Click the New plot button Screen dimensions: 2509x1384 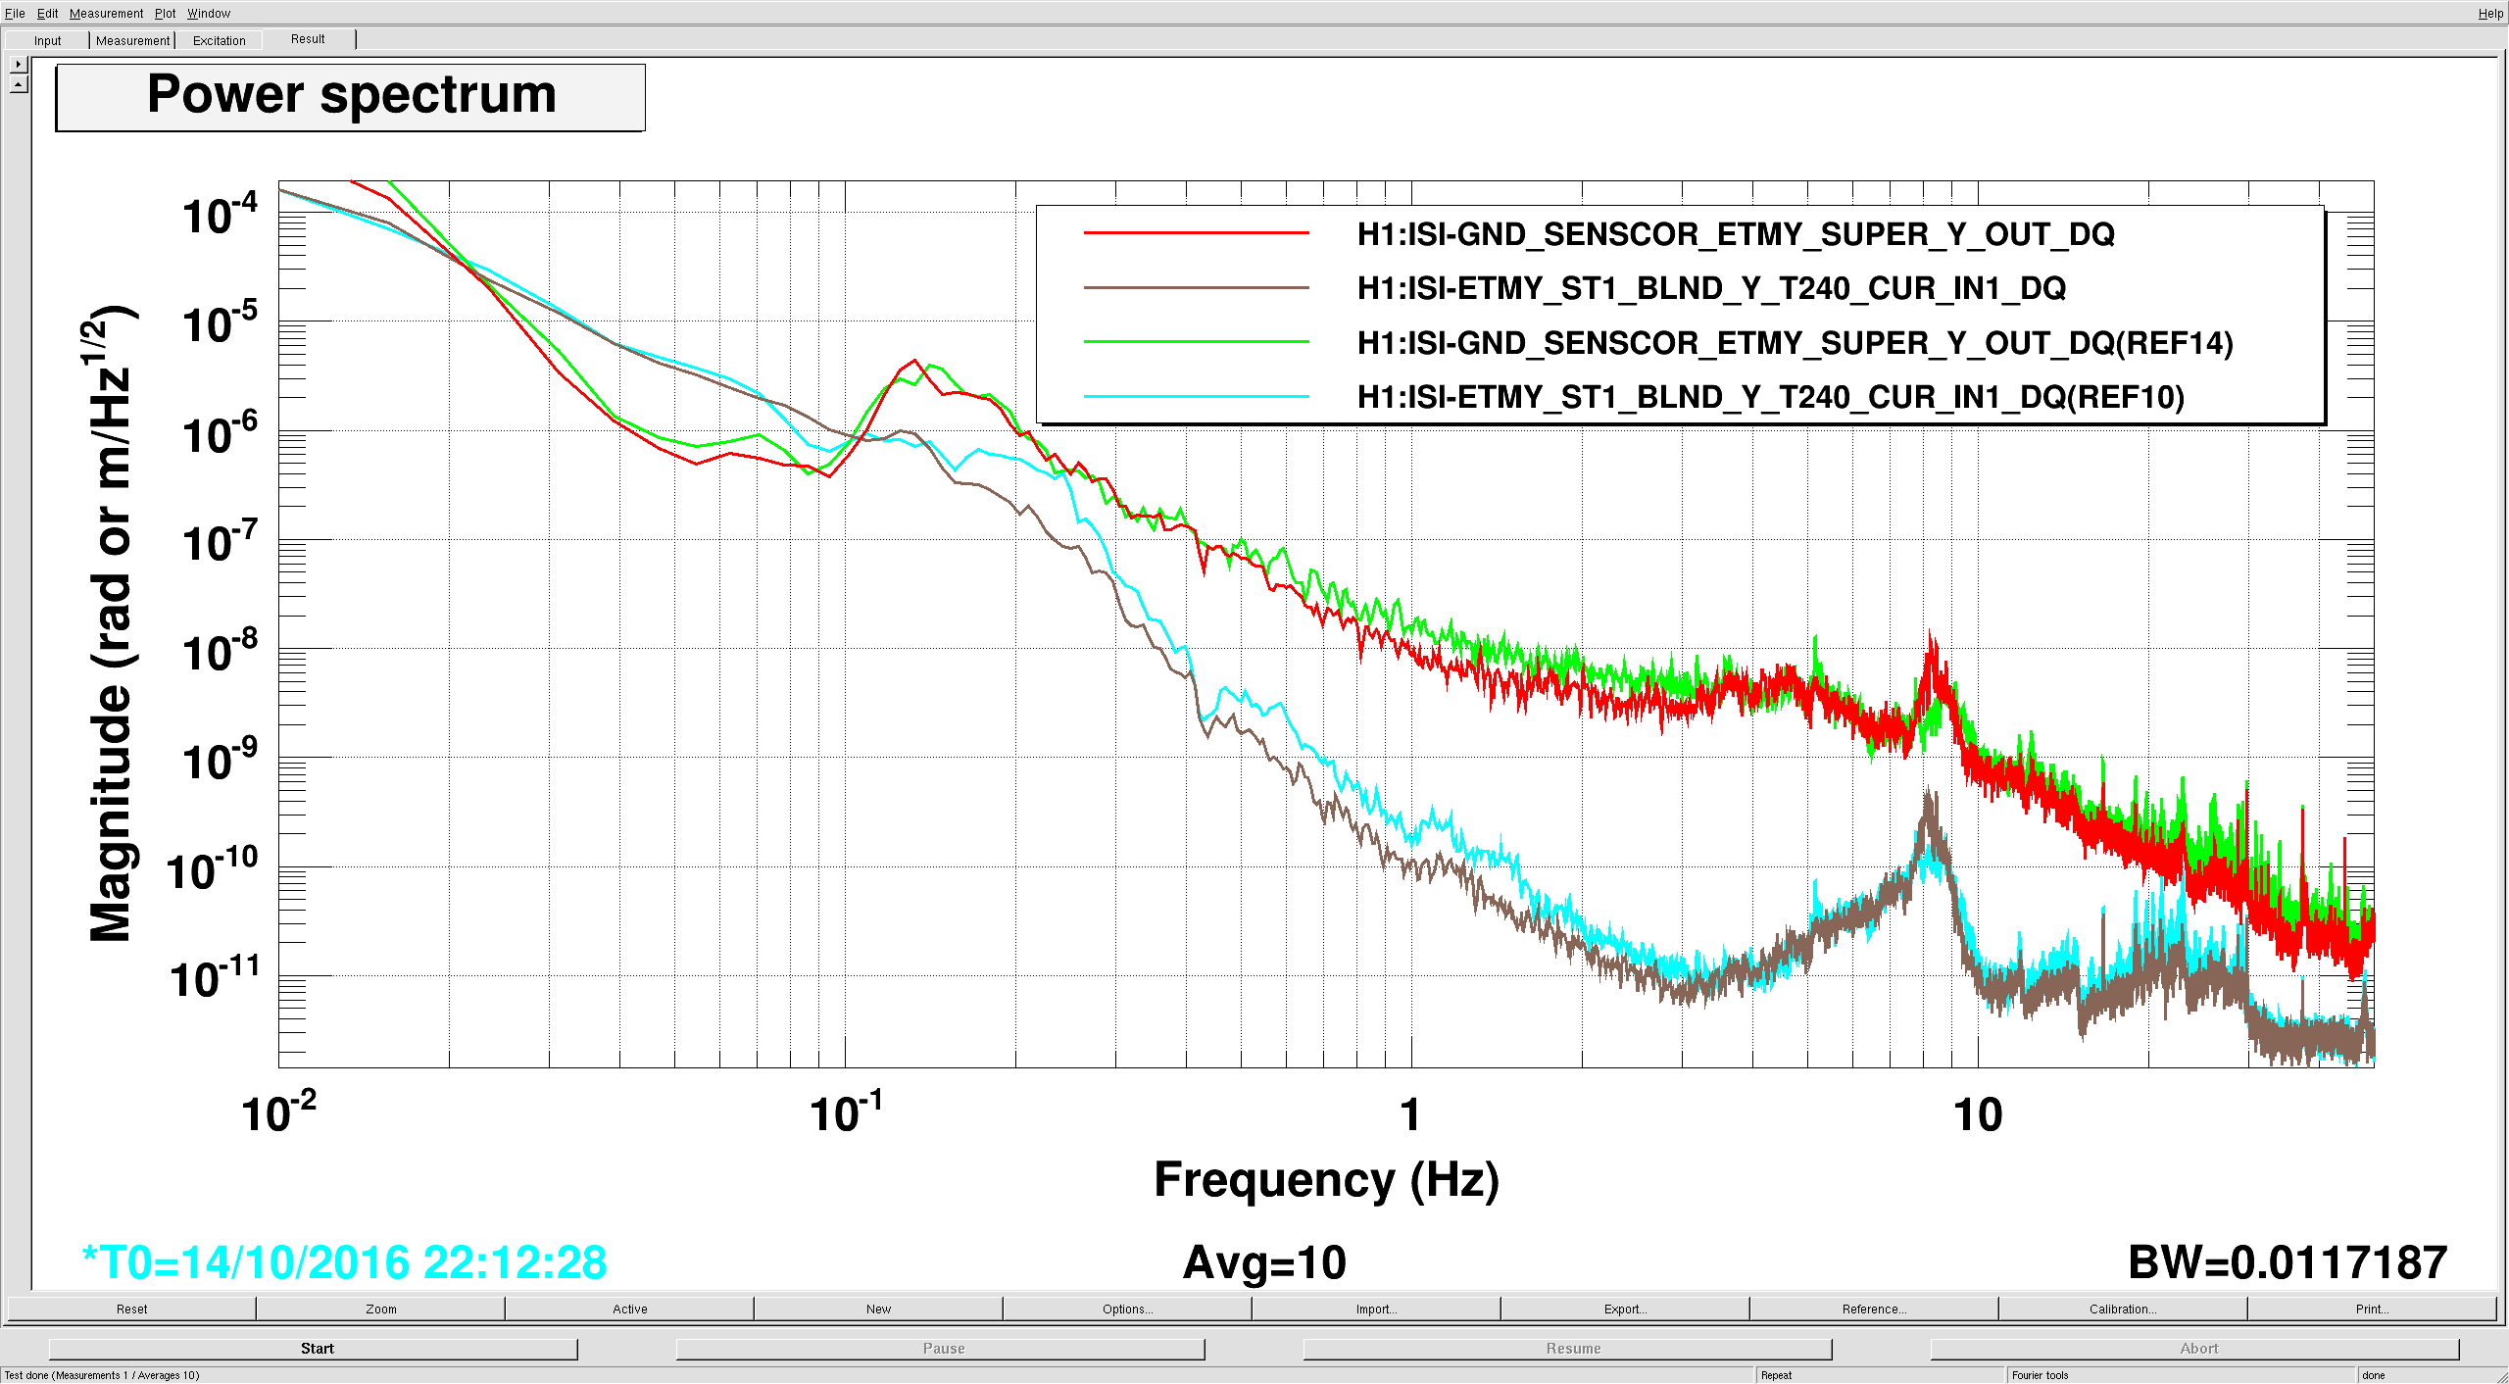(878, 1309)
